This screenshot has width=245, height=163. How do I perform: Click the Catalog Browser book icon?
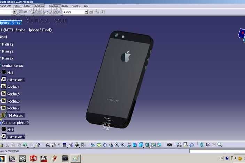pyautogui.click(x=192, y=145)
